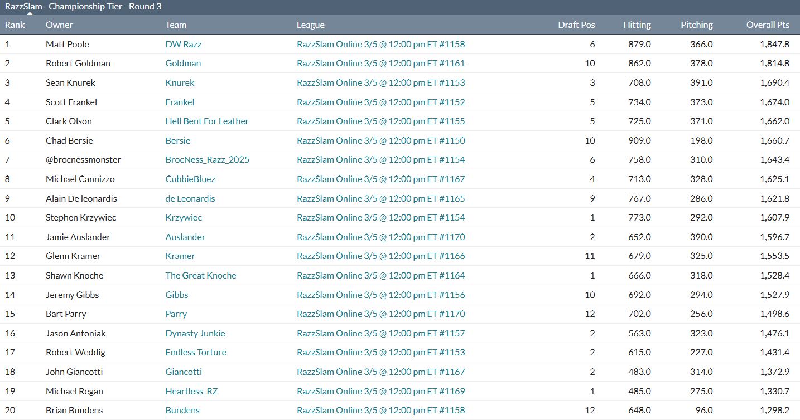The height and width of the screenshot is (420, 800).
Task: Click the pitching value 391.0
Action: click(701, 82)
